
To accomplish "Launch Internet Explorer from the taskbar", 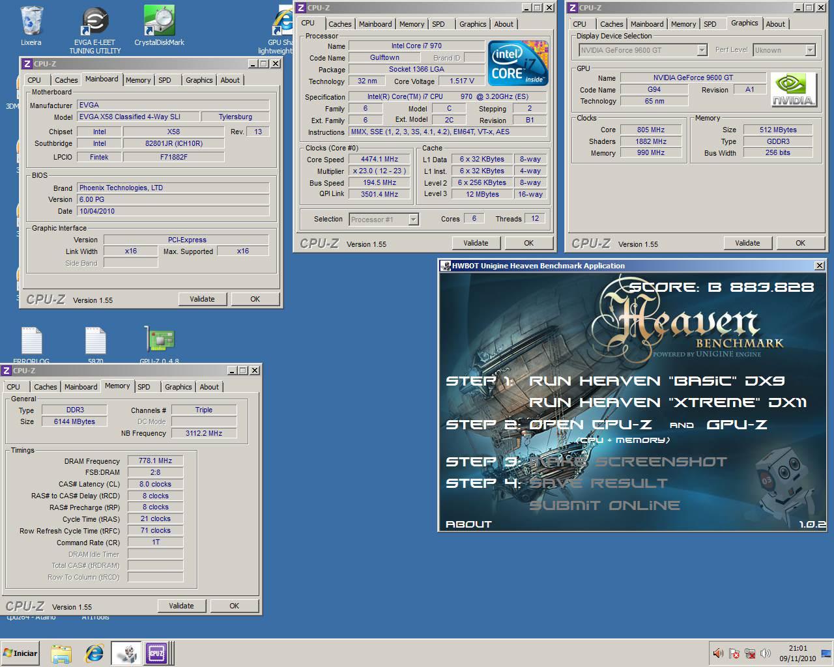I will tap(94, 653).
